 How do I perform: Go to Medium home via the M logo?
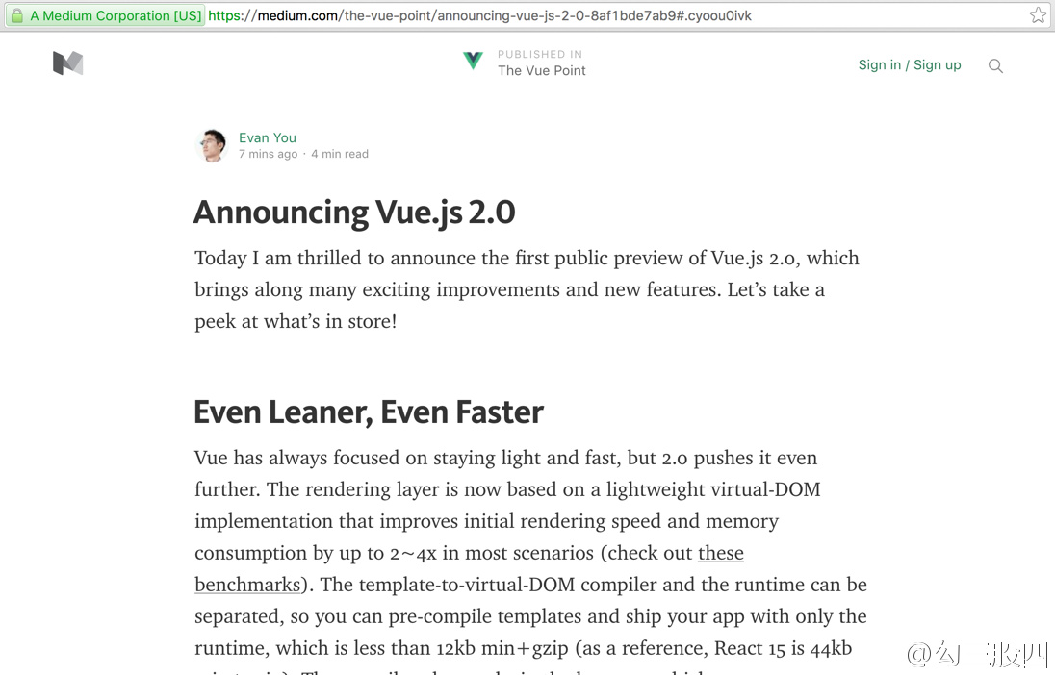point(67,63)
